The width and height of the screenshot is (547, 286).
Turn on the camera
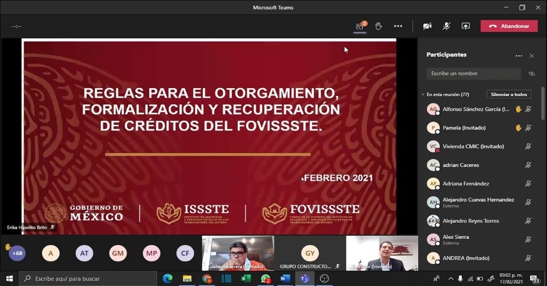pyautogui.click(x=427, y=26)
